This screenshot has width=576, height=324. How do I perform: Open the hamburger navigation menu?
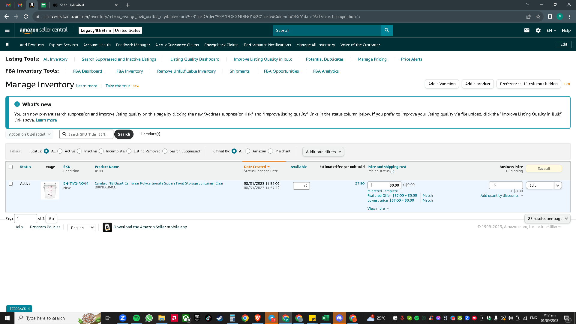[7, 30]
